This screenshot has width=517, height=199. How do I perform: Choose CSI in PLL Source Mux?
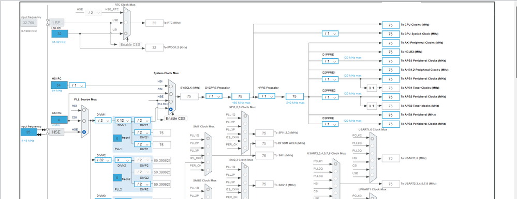[x=84, y=121]
